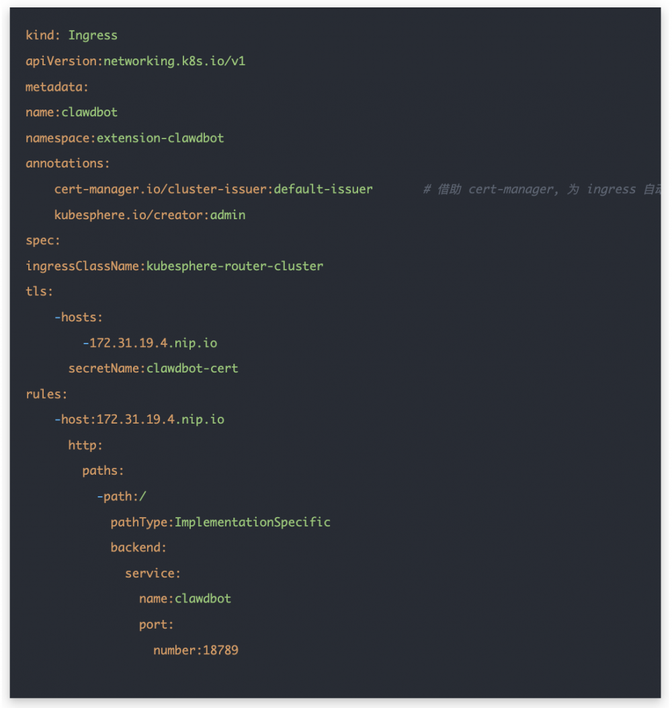Image resolution: width=672 pixels, height=708 pixels.
Task: Click the 'kind: Ingress' line
Action: click(71, 36)
